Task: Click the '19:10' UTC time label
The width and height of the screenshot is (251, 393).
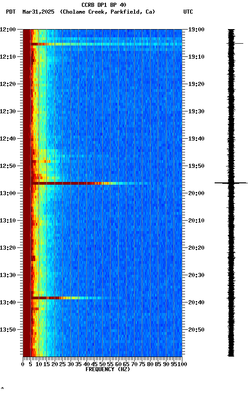Action: coord(196,57)
